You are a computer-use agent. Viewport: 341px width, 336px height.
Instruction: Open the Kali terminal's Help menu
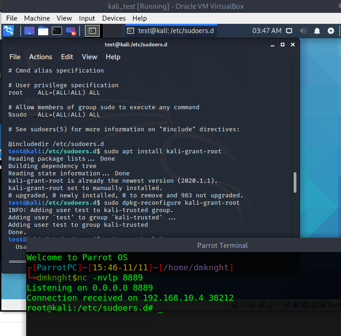pos(113,57)
